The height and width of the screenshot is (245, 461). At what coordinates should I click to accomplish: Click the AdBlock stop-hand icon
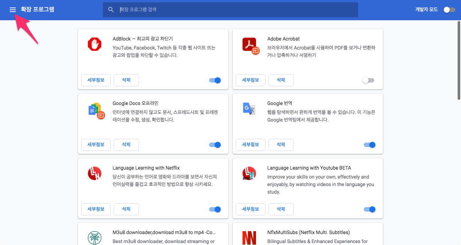pyautogui.click(x=95, y=44)
